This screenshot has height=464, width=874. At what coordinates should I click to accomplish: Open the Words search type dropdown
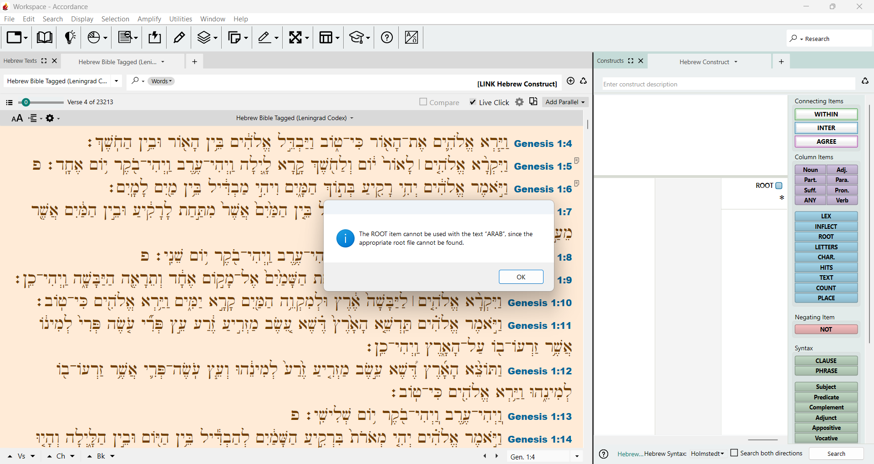[161, 81]
